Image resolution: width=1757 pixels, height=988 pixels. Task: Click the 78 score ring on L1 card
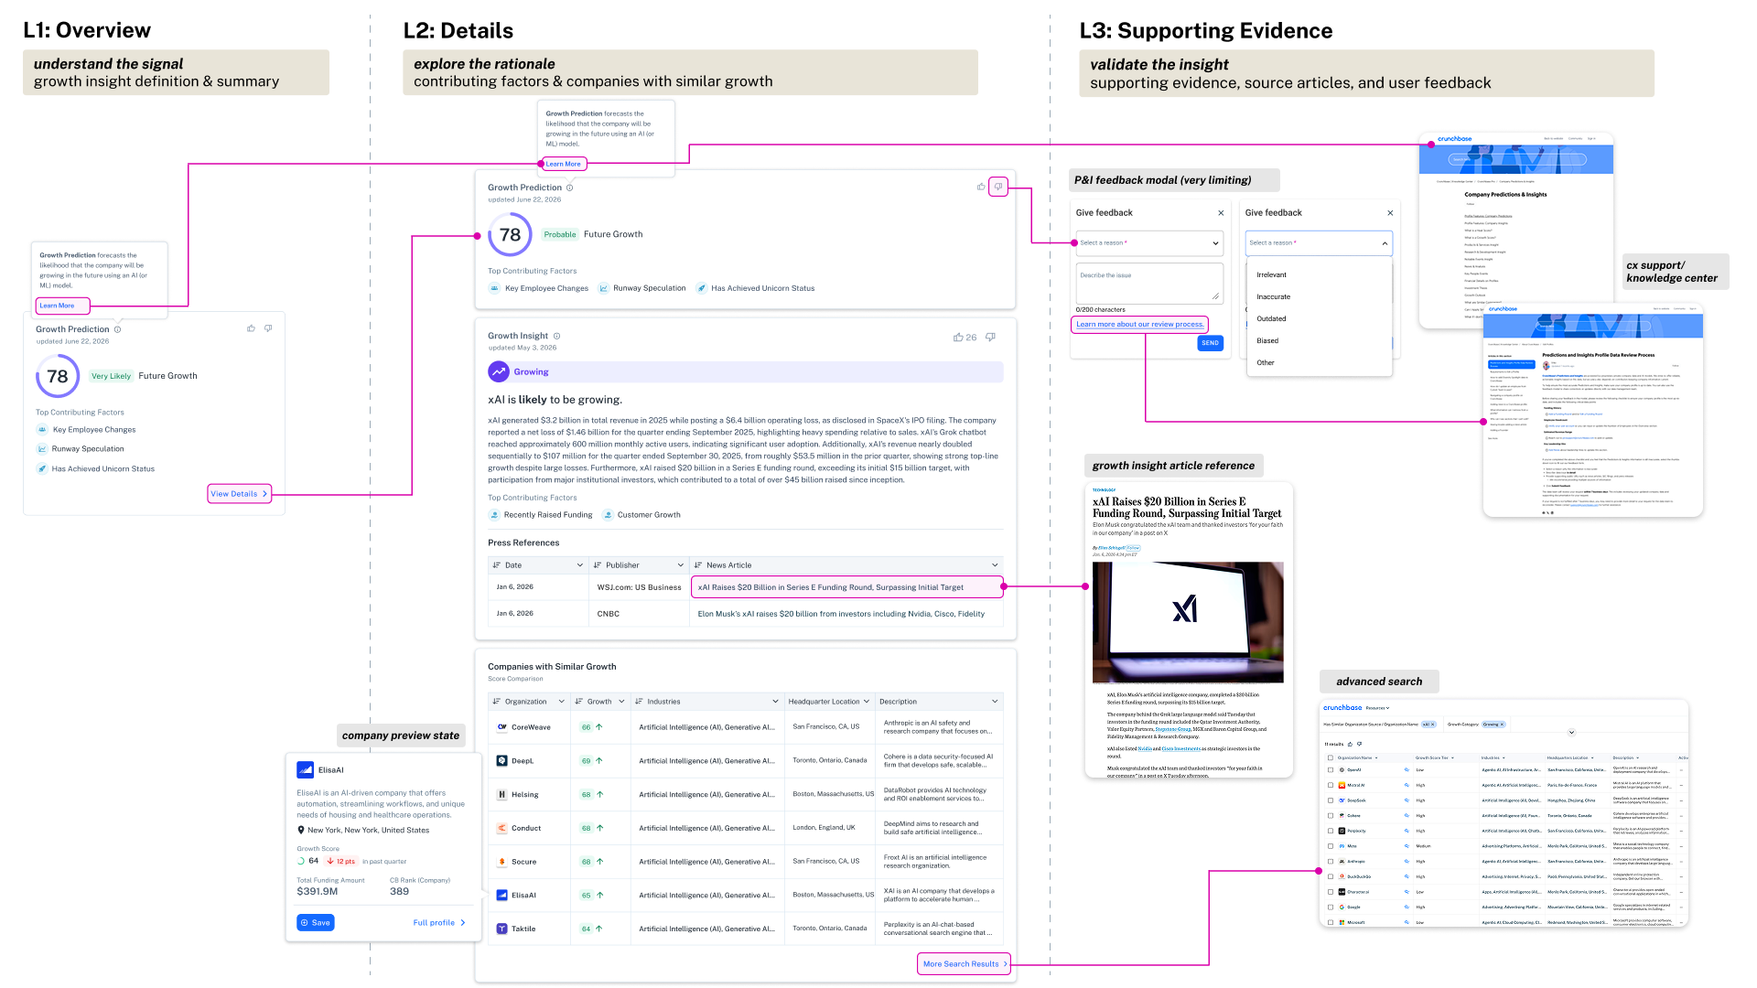tap(58, 376)
